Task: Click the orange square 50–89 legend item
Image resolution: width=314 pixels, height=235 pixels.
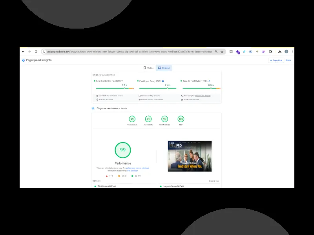Action: tap(122, 176)
